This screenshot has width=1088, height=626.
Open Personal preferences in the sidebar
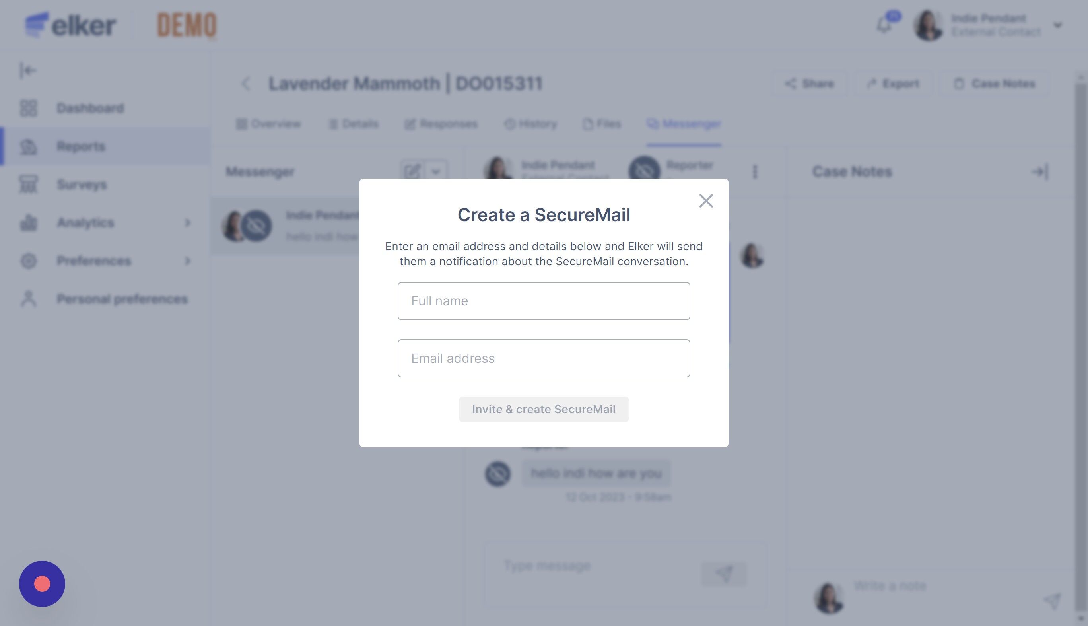click(x=122, y=299)
